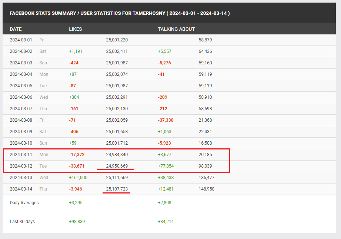This screenshot has height=239, width=341.
Task: Click likes total 25,002,130
Action: point(117,109)
